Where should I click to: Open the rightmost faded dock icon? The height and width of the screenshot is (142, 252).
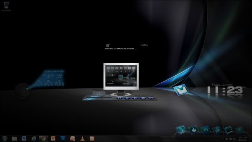239,130
